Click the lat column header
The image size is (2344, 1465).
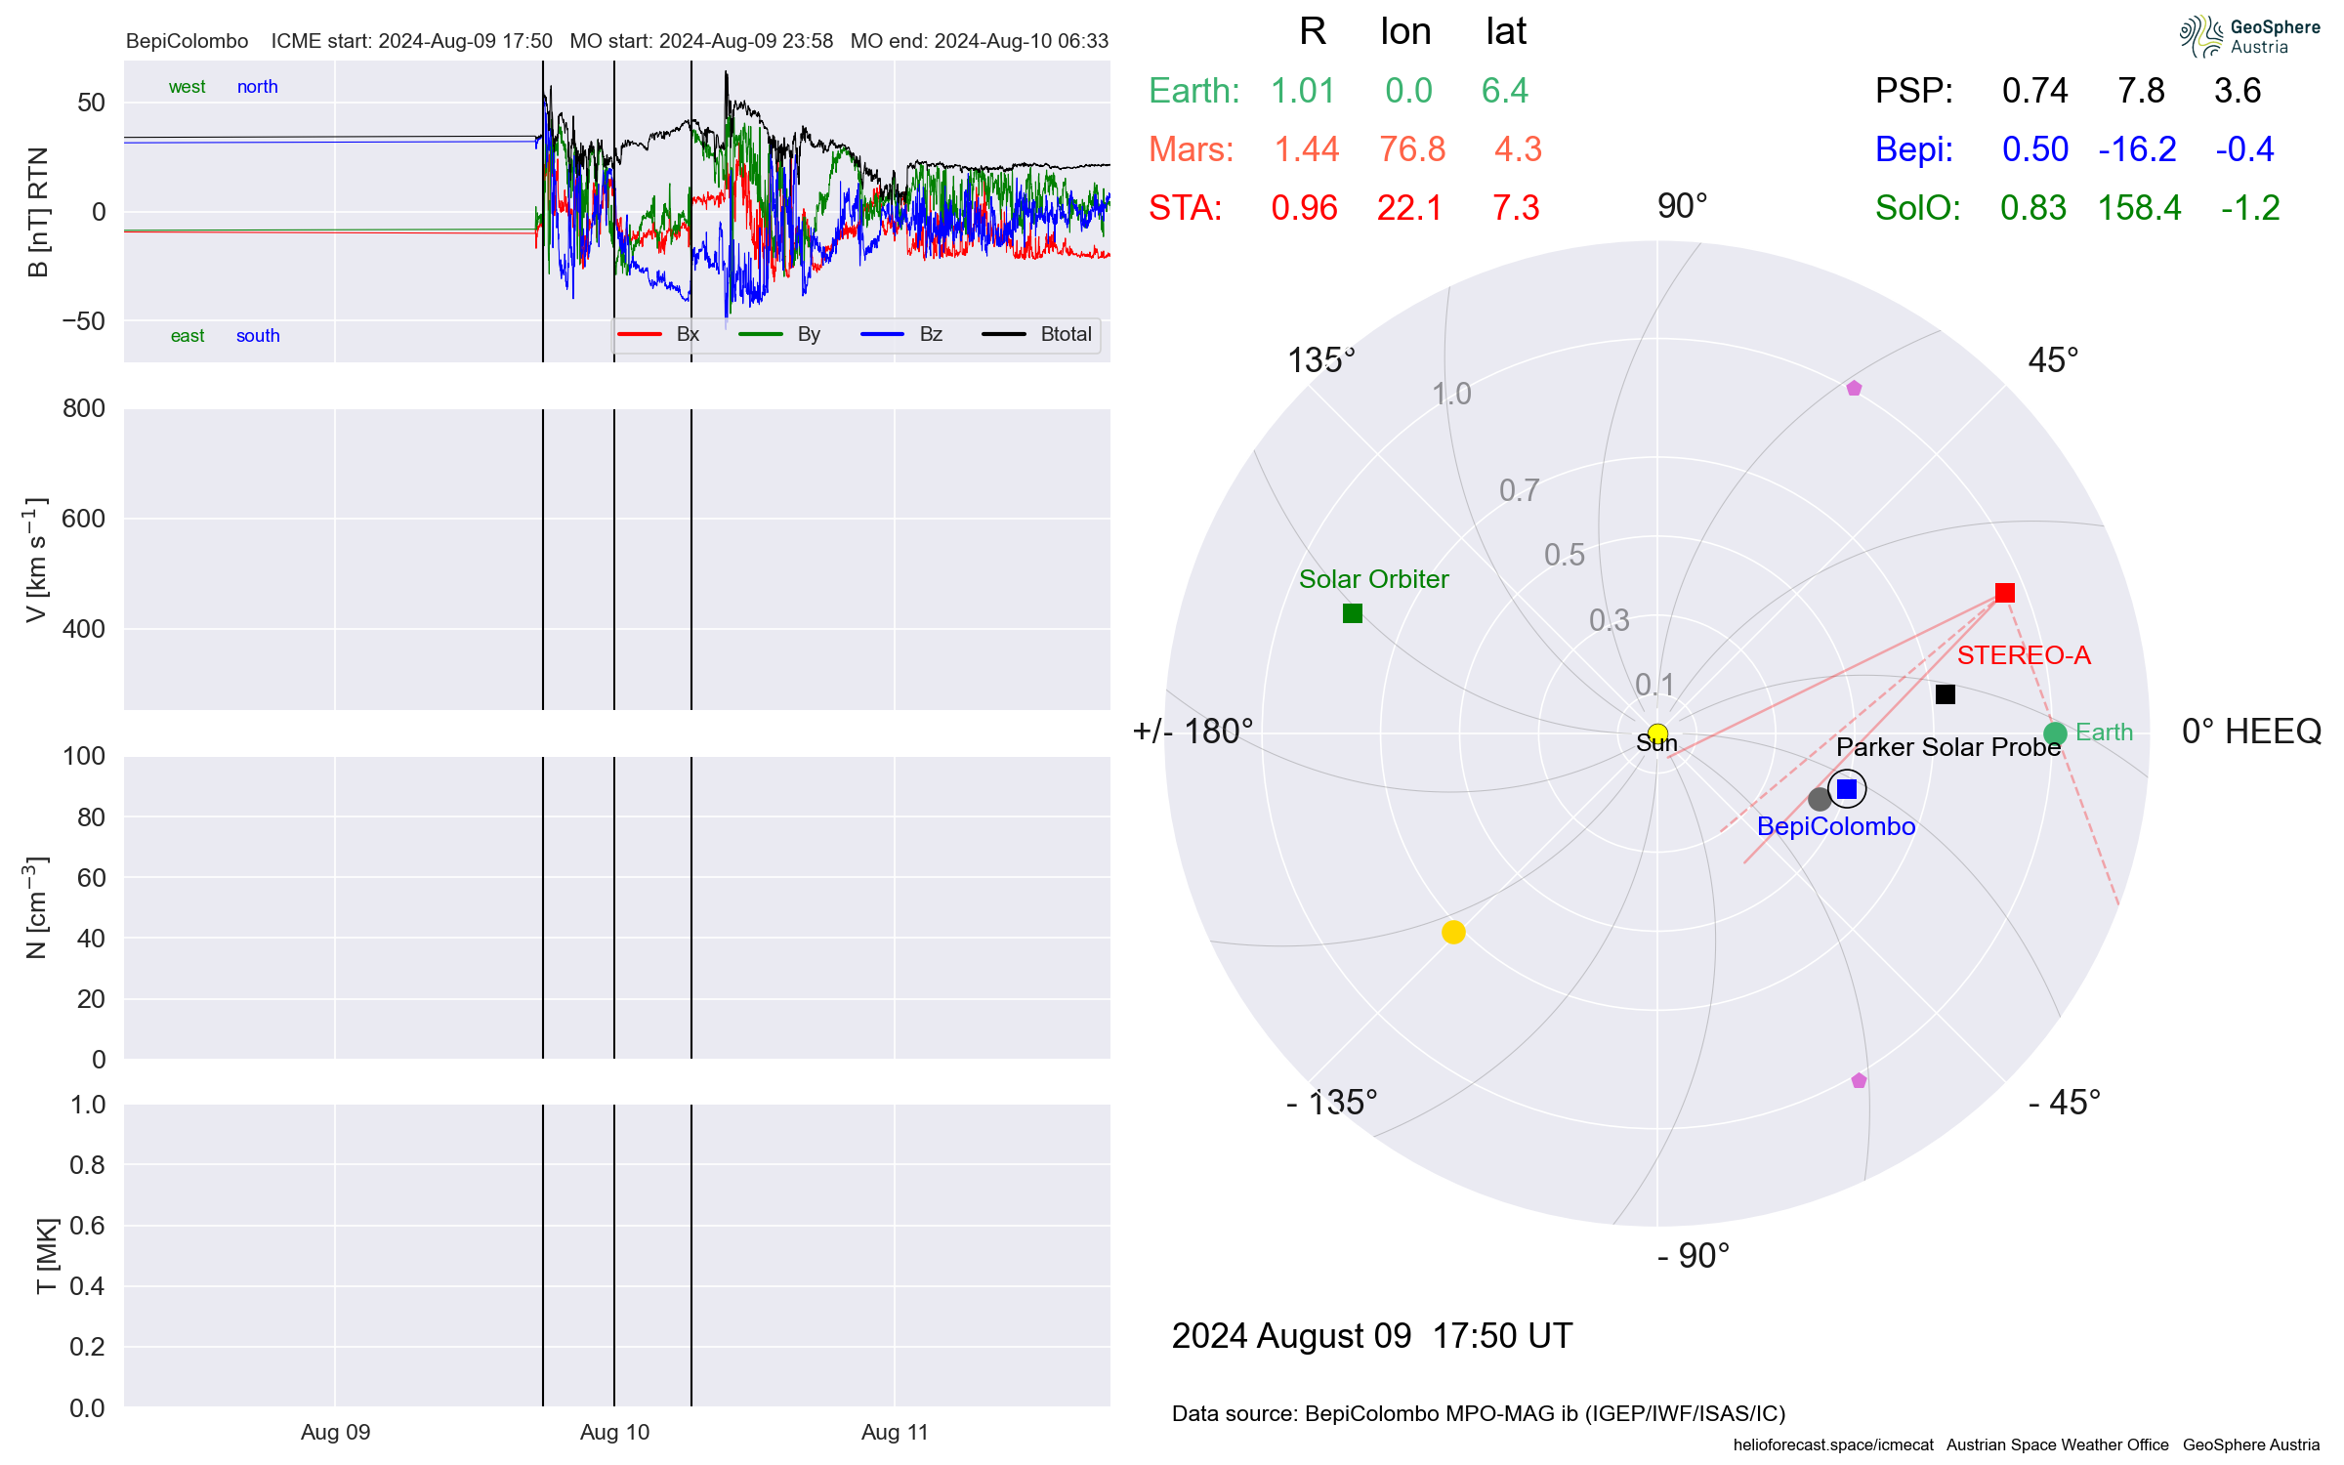(1506, 32)
